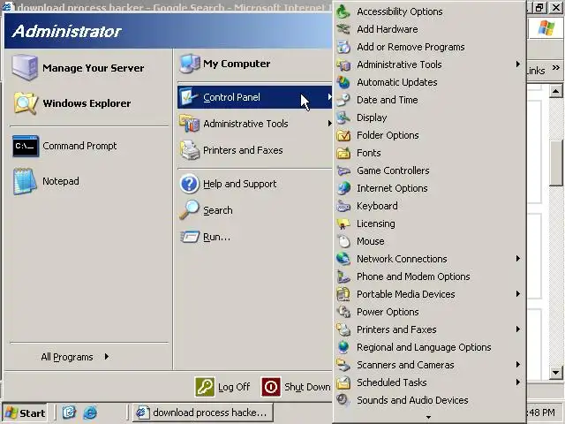Expand Administrative Tools submenu arrow in Control Panel list
This screenshot has width=565, height=424.
coord(518,64)
